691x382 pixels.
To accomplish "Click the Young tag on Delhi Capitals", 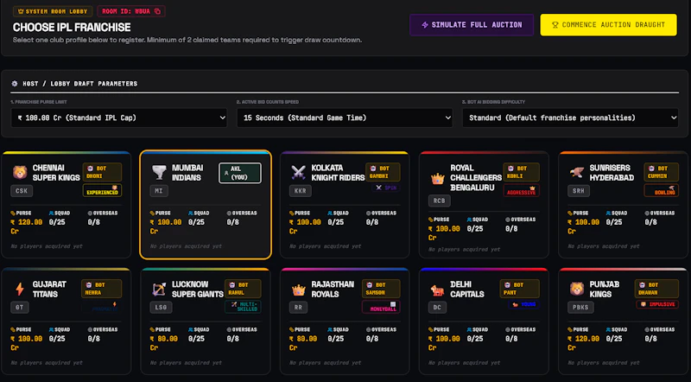I will point(524,304).
